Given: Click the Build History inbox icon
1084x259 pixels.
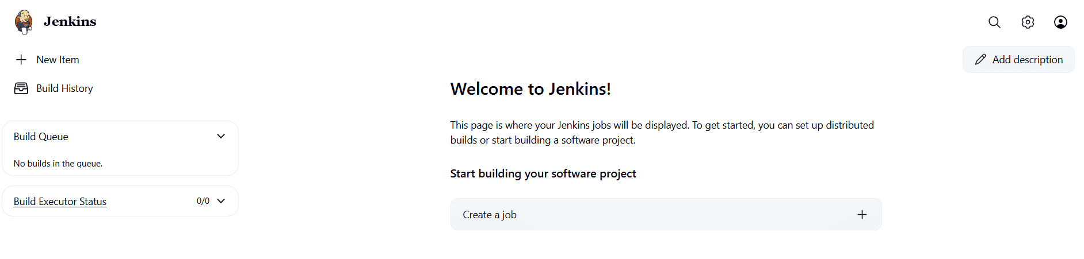Looking at the screenshot, I should [x=21, y=88].
